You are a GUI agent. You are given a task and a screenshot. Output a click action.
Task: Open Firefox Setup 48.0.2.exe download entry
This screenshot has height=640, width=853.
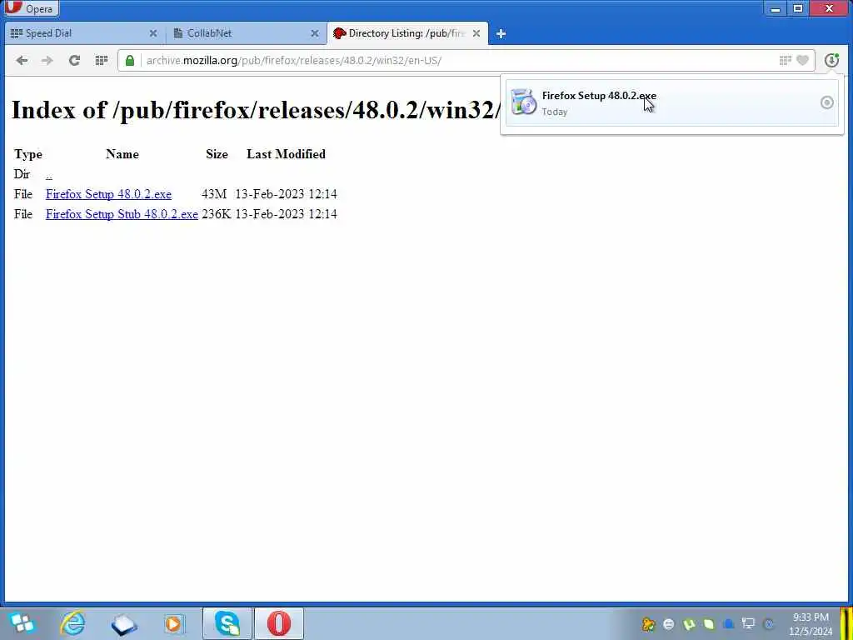[672, 102]
